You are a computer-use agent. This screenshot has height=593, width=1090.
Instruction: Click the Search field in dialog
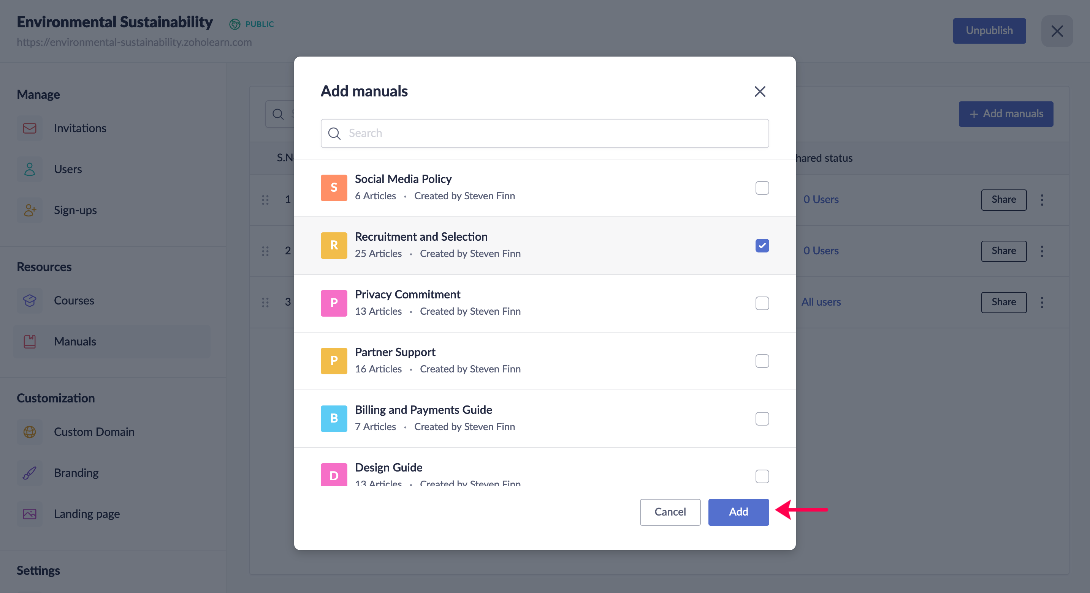point(545,133)
